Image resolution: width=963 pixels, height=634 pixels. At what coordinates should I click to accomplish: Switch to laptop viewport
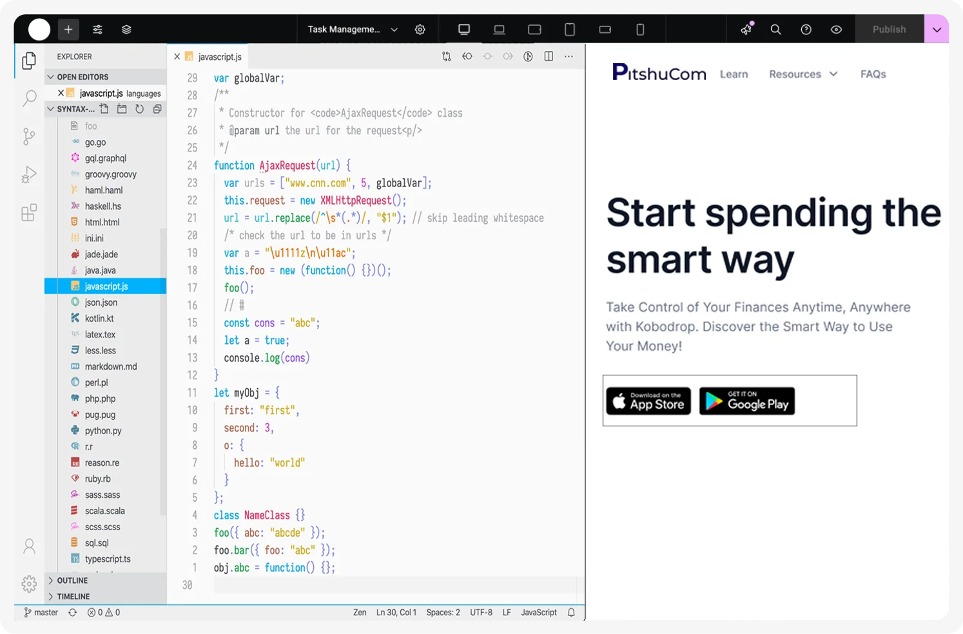499,29
